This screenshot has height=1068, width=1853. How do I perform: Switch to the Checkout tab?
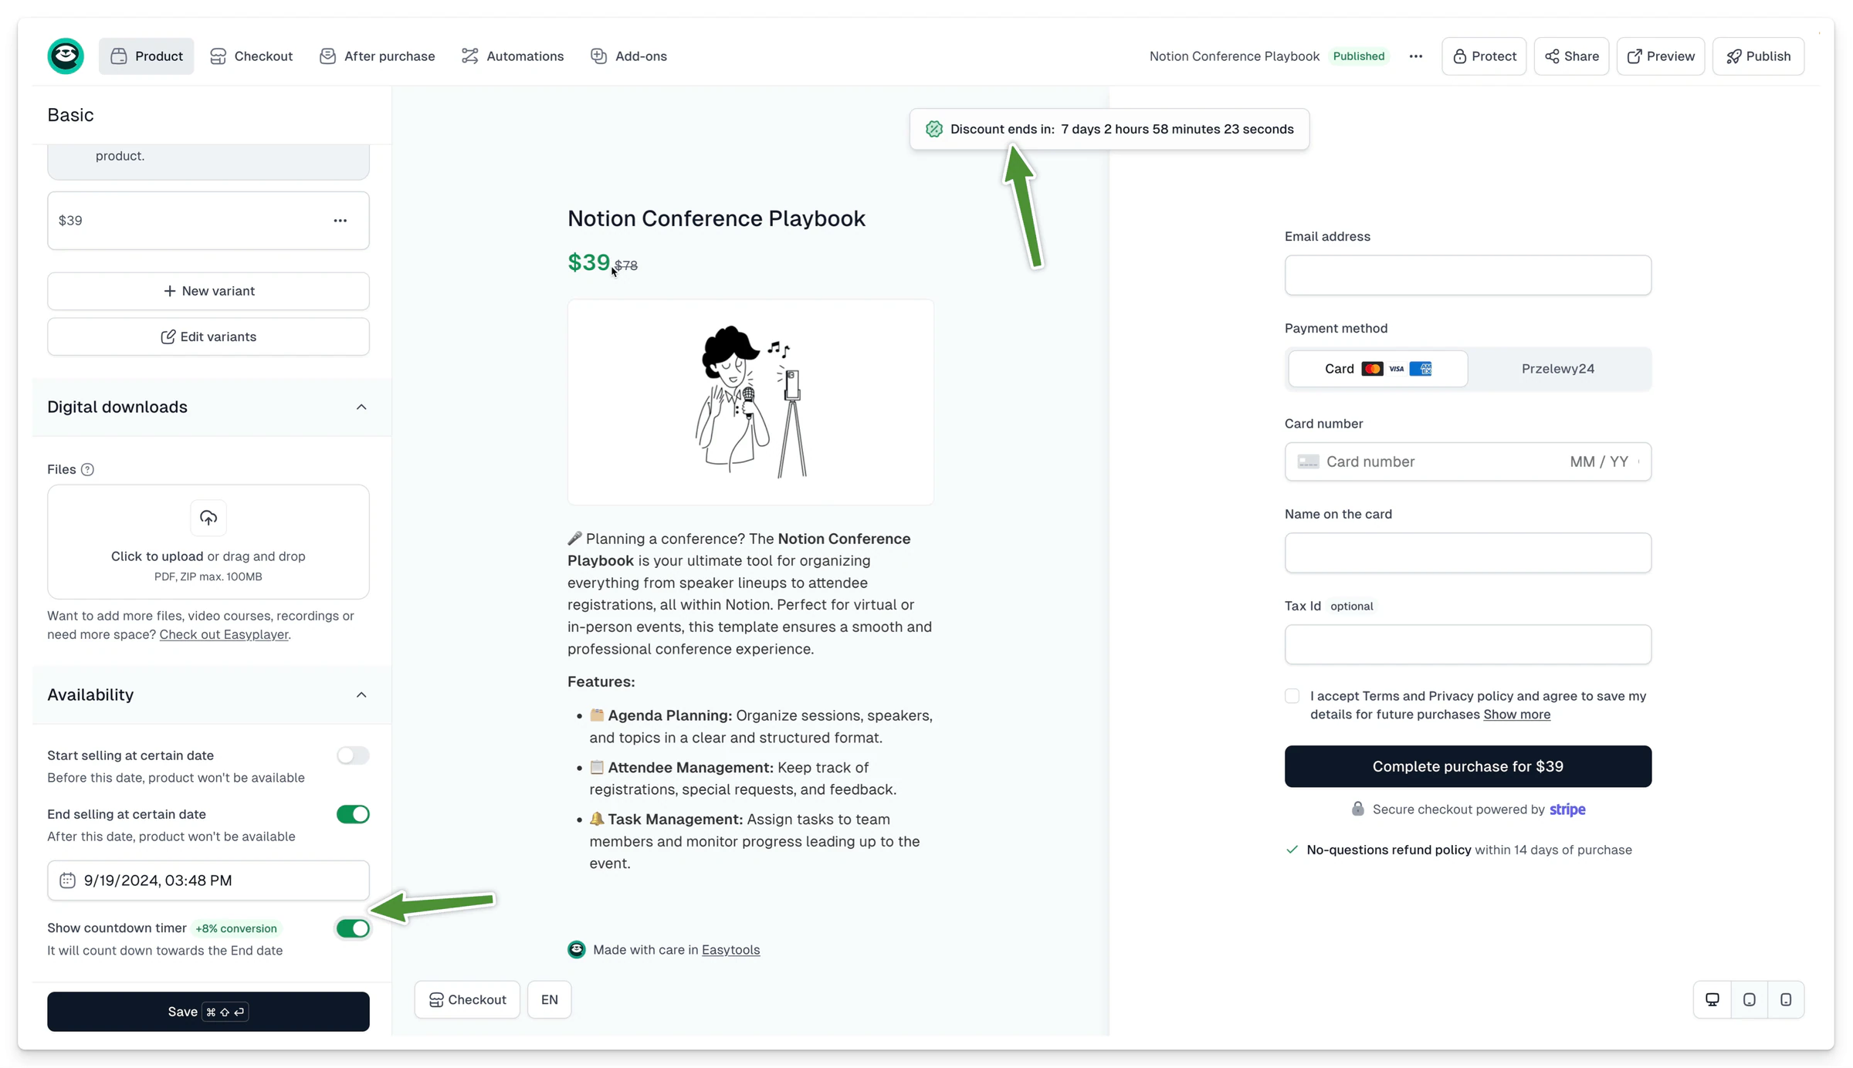[x=251, y=56]
